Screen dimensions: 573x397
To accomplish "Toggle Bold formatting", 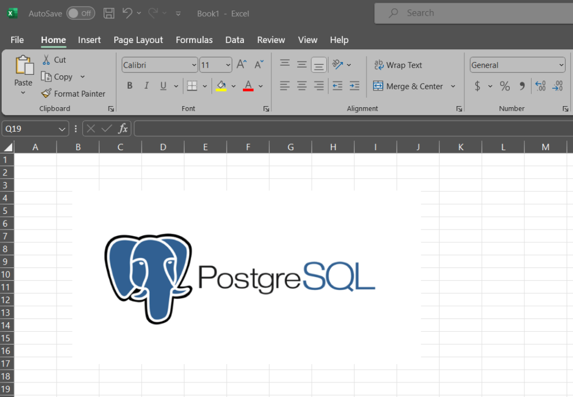I will [x=130, y=85].
